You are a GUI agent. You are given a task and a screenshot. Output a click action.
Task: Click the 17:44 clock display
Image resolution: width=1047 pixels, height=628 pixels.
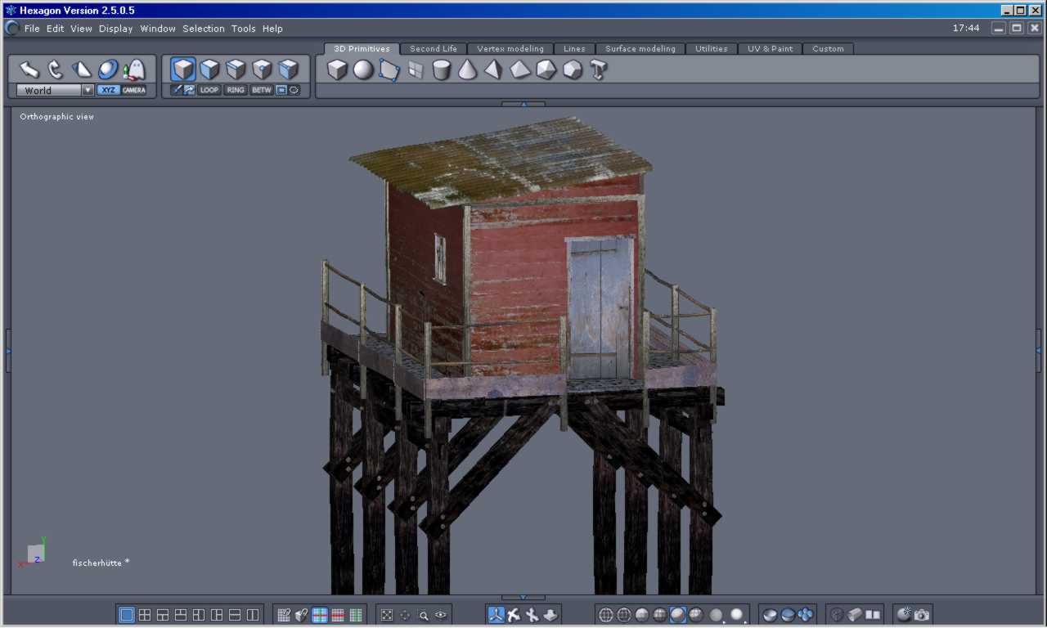coord(966,28)
